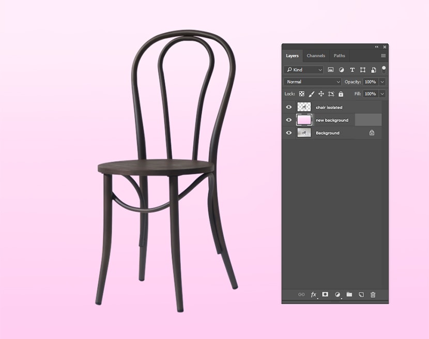
Task: Toggle layer filtering on/off switch
Action: [x=384, y=69]
